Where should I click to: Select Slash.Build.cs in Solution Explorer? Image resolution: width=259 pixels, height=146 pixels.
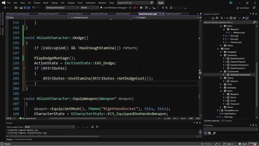pos(230,114)
